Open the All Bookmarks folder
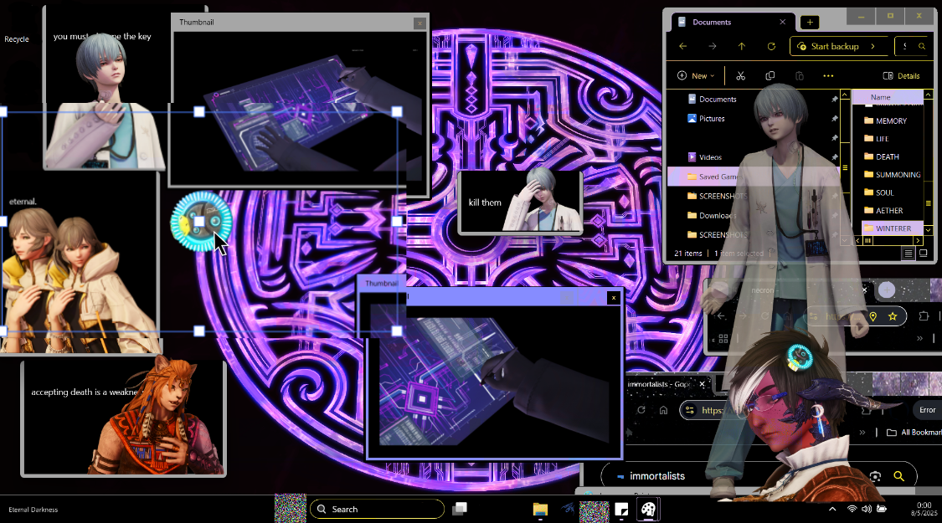The height and width of the screenshot is (523, 942). click(914, 433)
